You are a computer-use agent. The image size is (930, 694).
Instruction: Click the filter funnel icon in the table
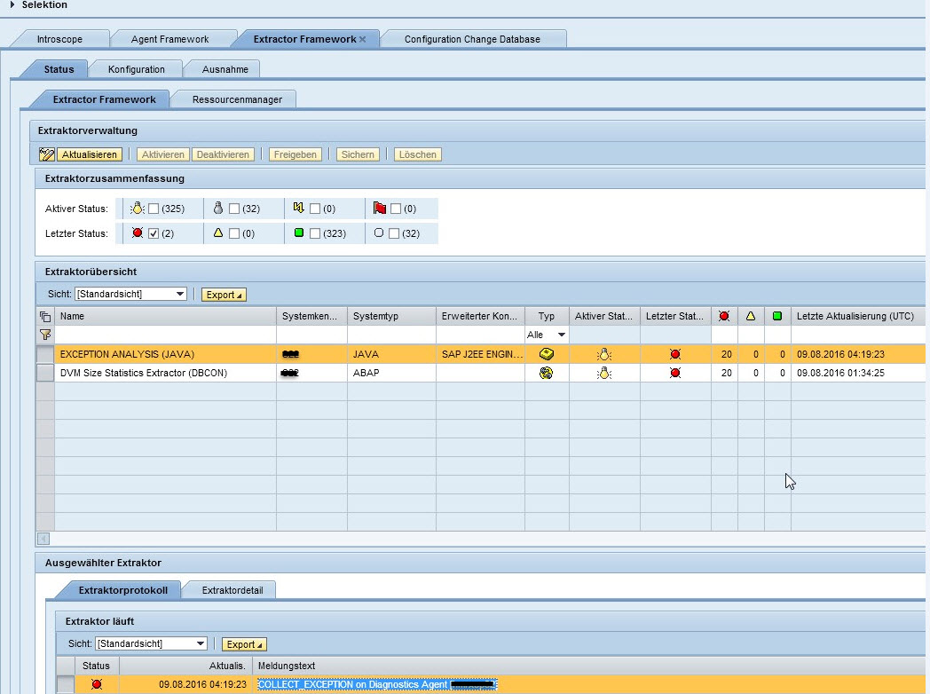(x=45, y=335)
